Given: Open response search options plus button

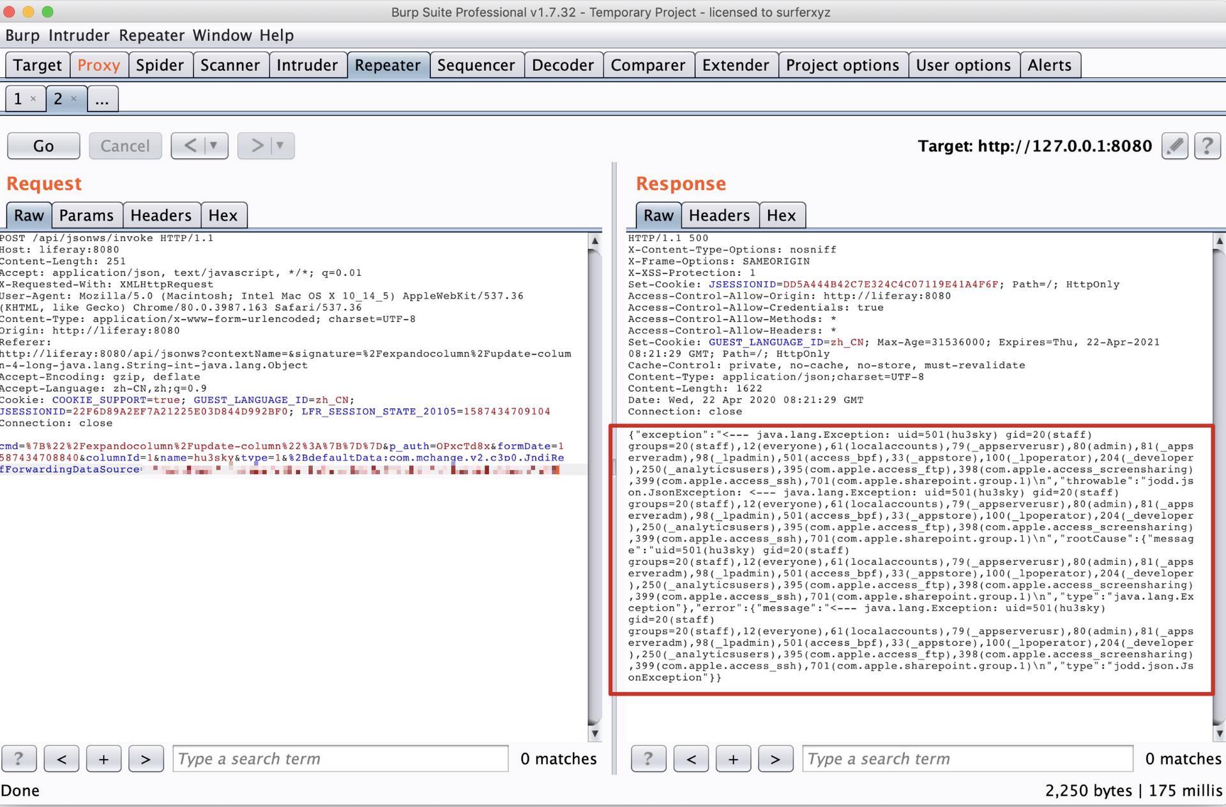Looking at the screenshot, I should point(733,758).
